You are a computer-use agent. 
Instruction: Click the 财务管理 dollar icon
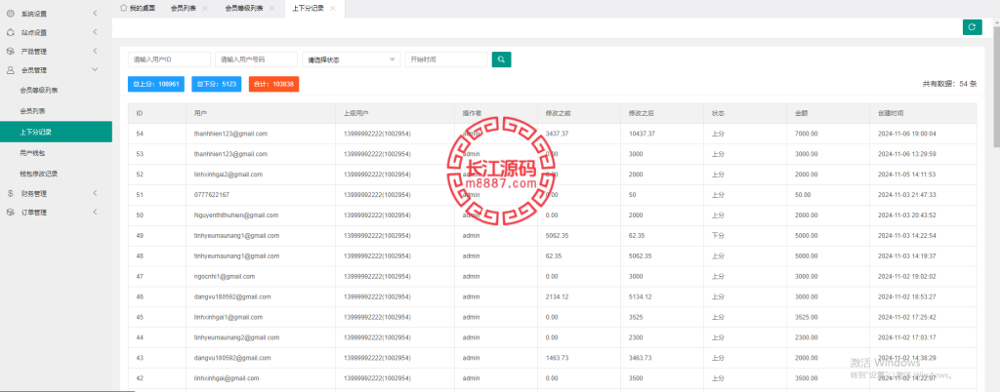point(10,193)
